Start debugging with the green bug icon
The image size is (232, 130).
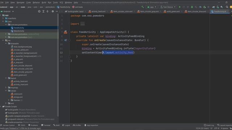pyautogui.click(x=192, y=7)
